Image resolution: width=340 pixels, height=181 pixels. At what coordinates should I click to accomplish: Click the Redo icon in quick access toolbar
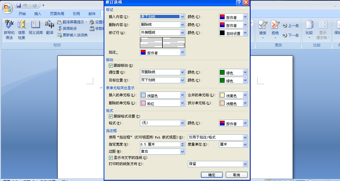tap(35, 6)
